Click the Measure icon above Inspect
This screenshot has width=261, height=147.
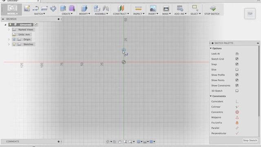pos(138,8)
